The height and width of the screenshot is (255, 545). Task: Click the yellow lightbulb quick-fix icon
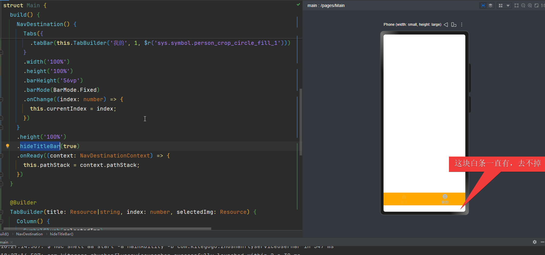8,146
